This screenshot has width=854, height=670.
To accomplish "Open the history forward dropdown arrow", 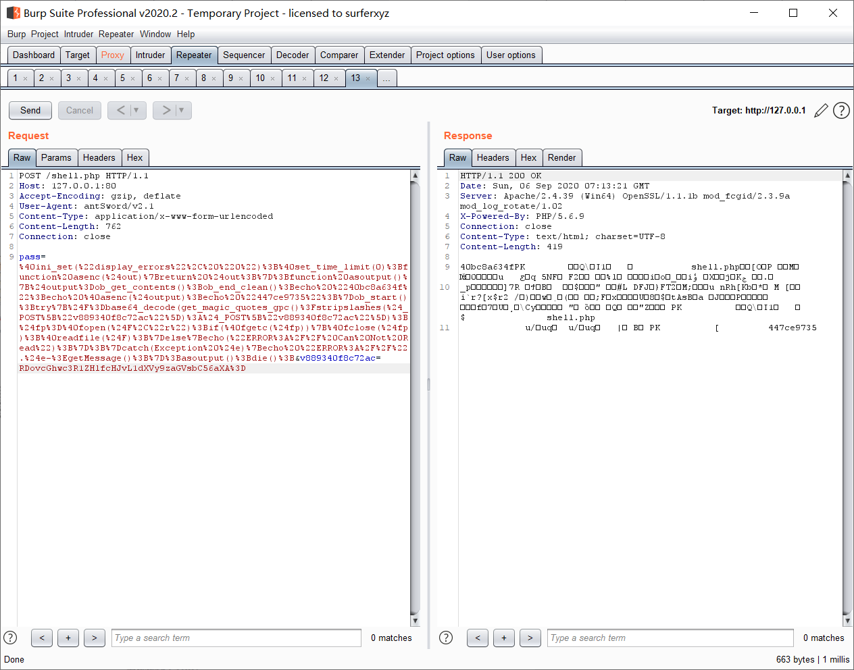I will click(182, 110).
